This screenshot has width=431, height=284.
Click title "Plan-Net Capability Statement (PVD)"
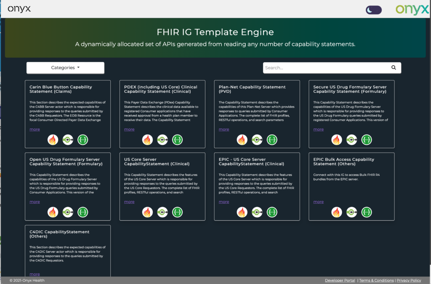[x=252, y=89]
